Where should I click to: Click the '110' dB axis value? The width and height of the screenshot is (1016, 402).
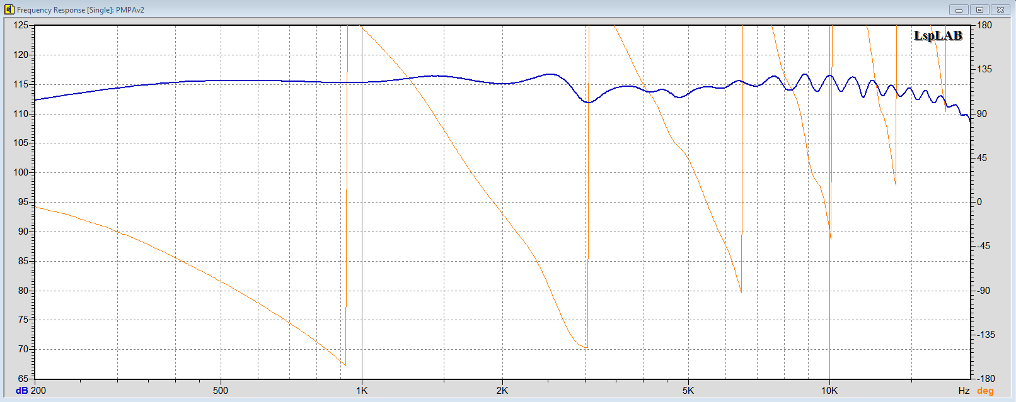click(x=21, y=114)
